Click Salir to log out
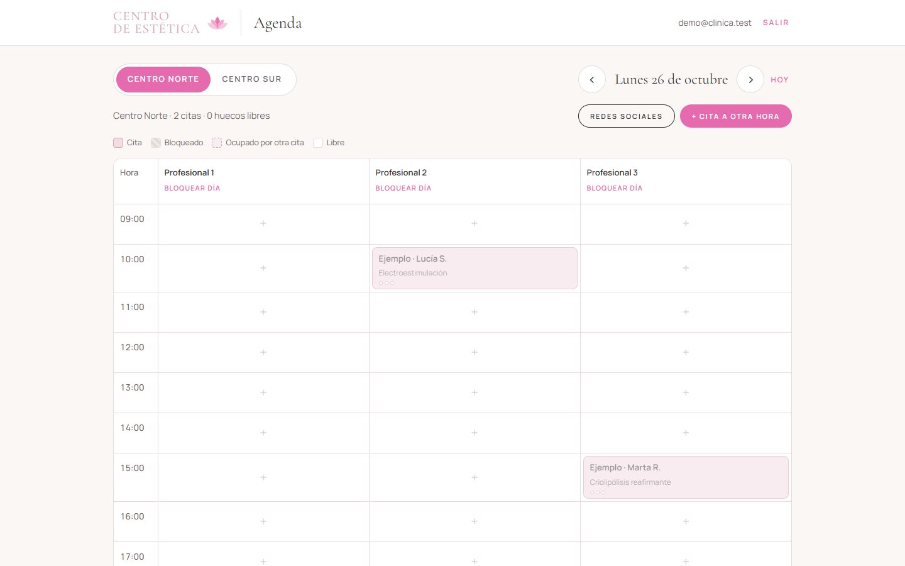Viewport: 905px width, 566px height. tap(776, 23)
